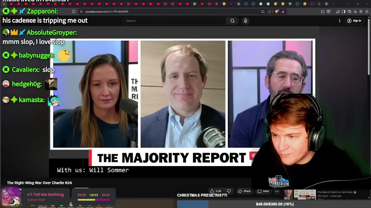Open a new browser tab with plus
The image size is (371, 208).
(x=334, y=4)
